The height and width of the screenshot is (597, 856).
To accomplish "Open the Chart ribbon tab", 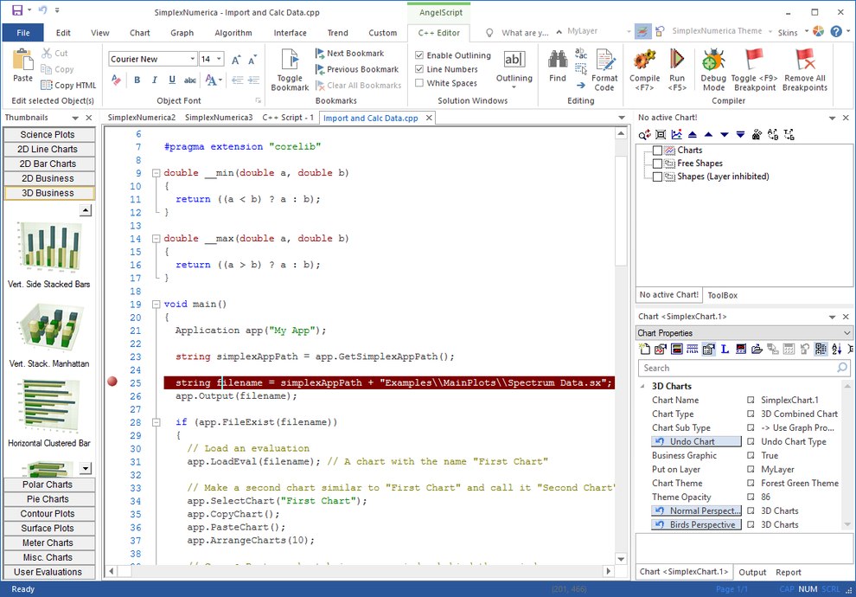I will tap(140, 33).
